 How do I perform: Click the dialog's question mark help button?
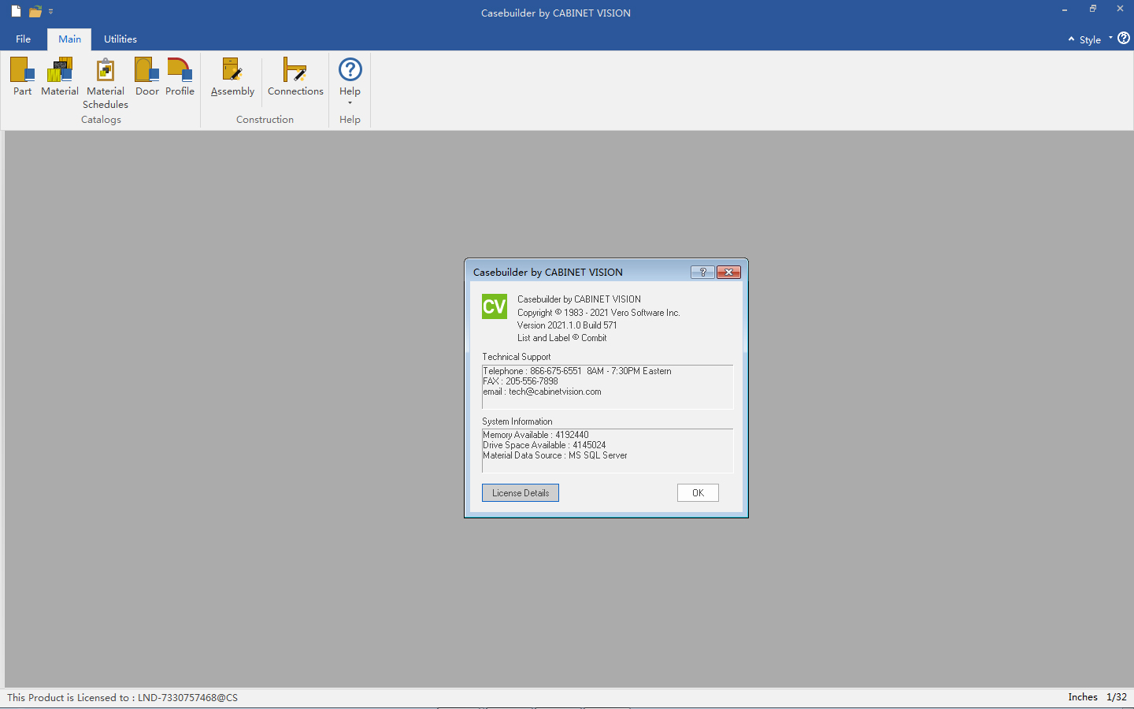(702, 272)
